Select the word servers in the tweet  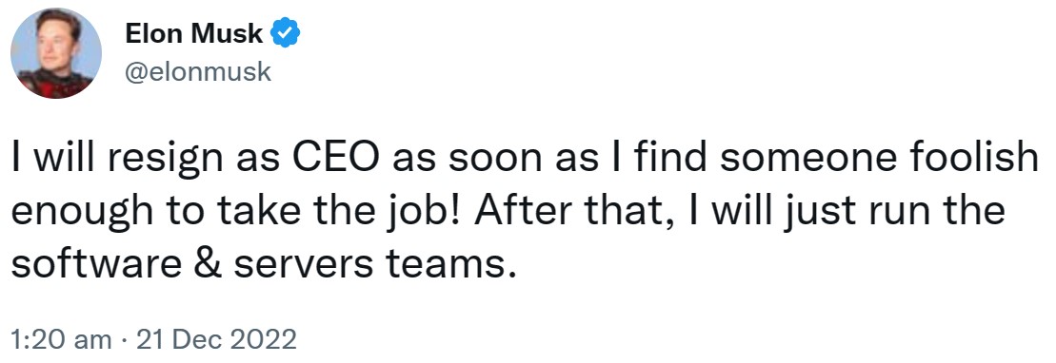303,266
